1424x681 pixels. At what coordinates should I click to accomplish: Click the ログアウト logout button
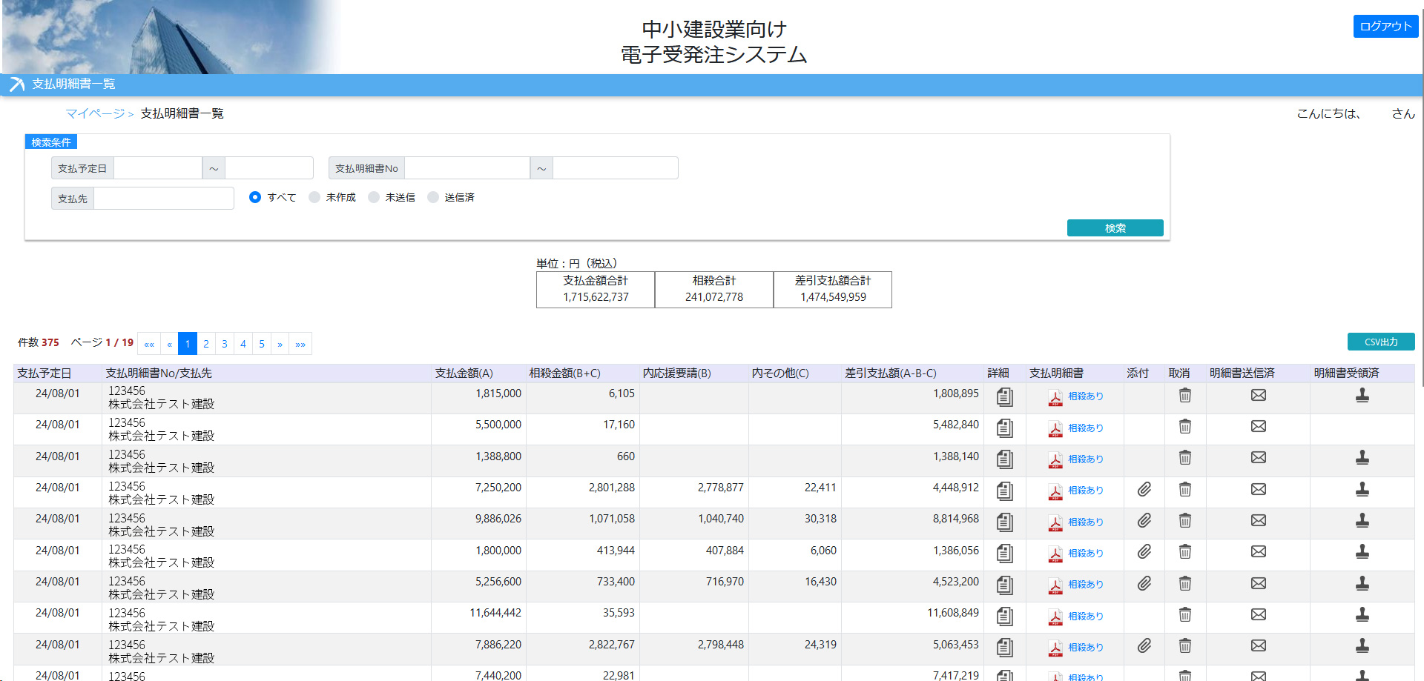pos(1385,26)
